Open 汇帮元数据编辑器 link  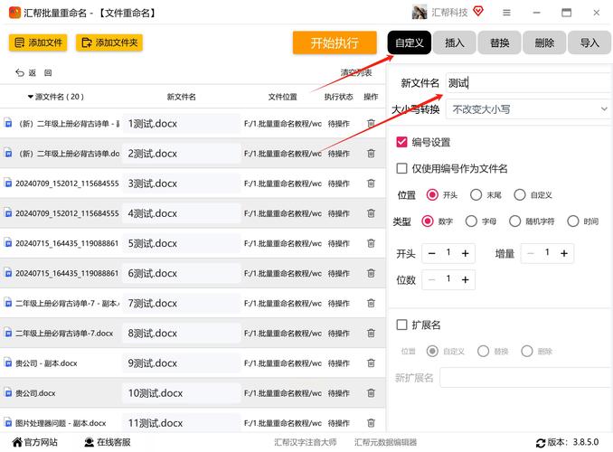point(385,442)
